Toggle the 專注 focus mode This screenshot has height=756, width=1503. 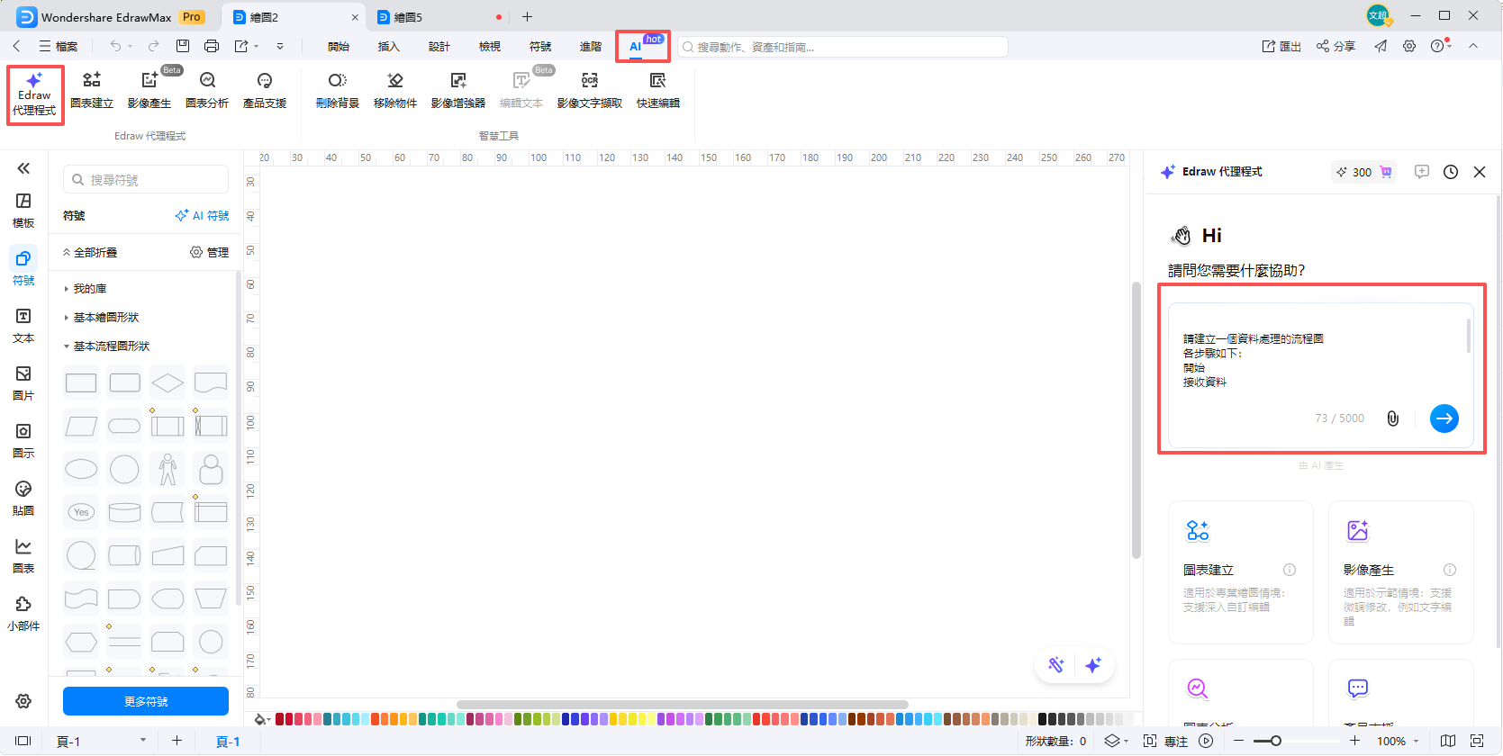point(1166,741)
